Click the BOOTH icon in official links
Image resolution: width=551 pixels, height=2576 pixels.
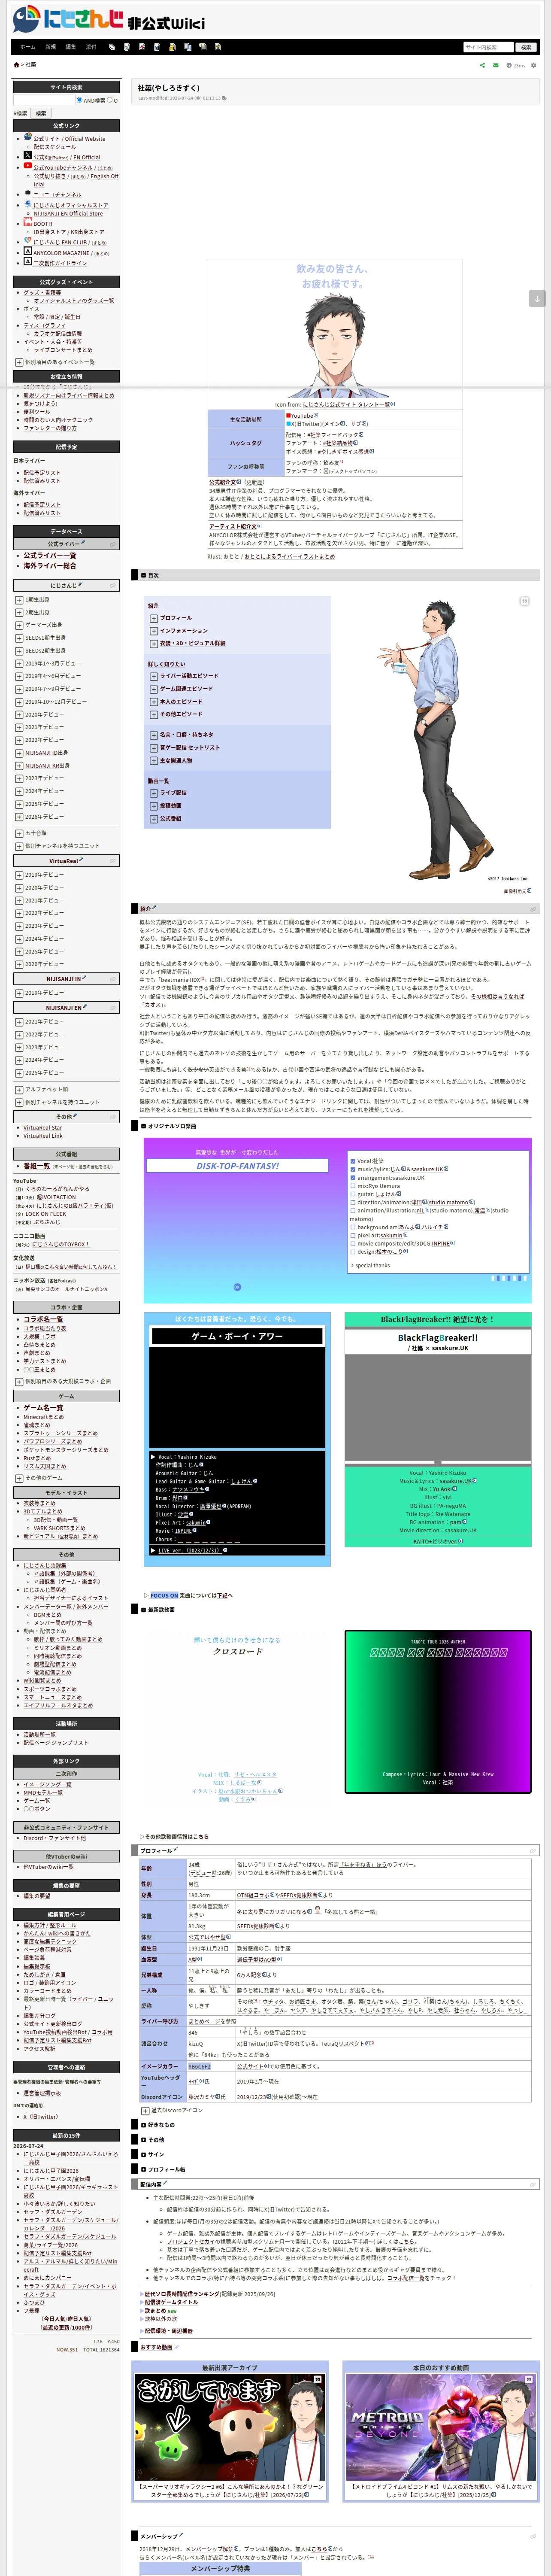[28, 223]
